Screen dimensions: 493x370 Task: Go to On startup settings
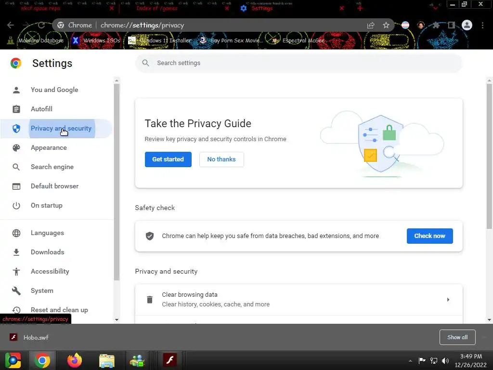[47, 205]
